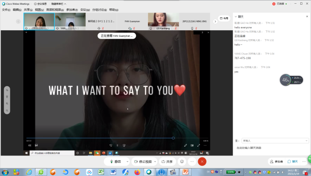Open the 分组讨论 breakout session menu
311x176 pixels.
(x=99, y=10)
